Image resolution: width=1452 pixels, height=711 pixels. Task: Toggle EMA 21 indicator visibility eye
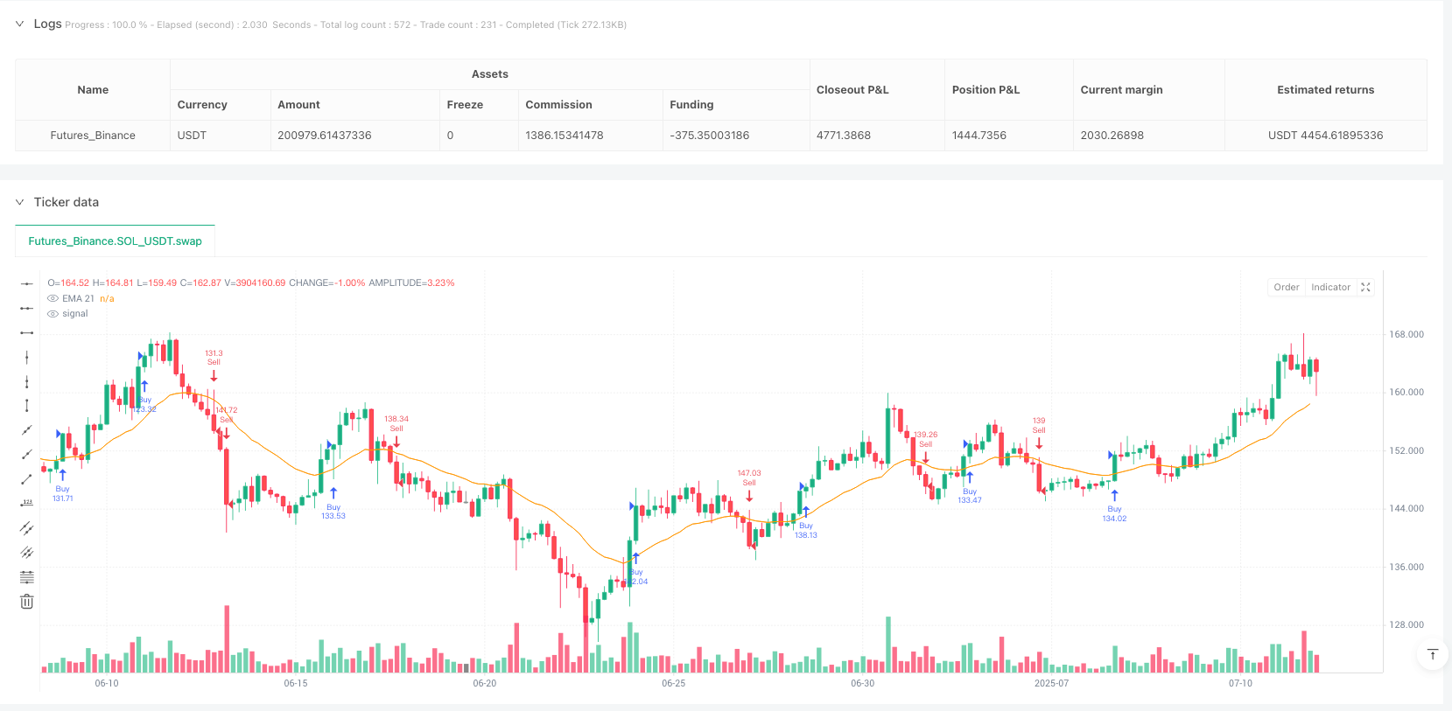pos(53,299)
